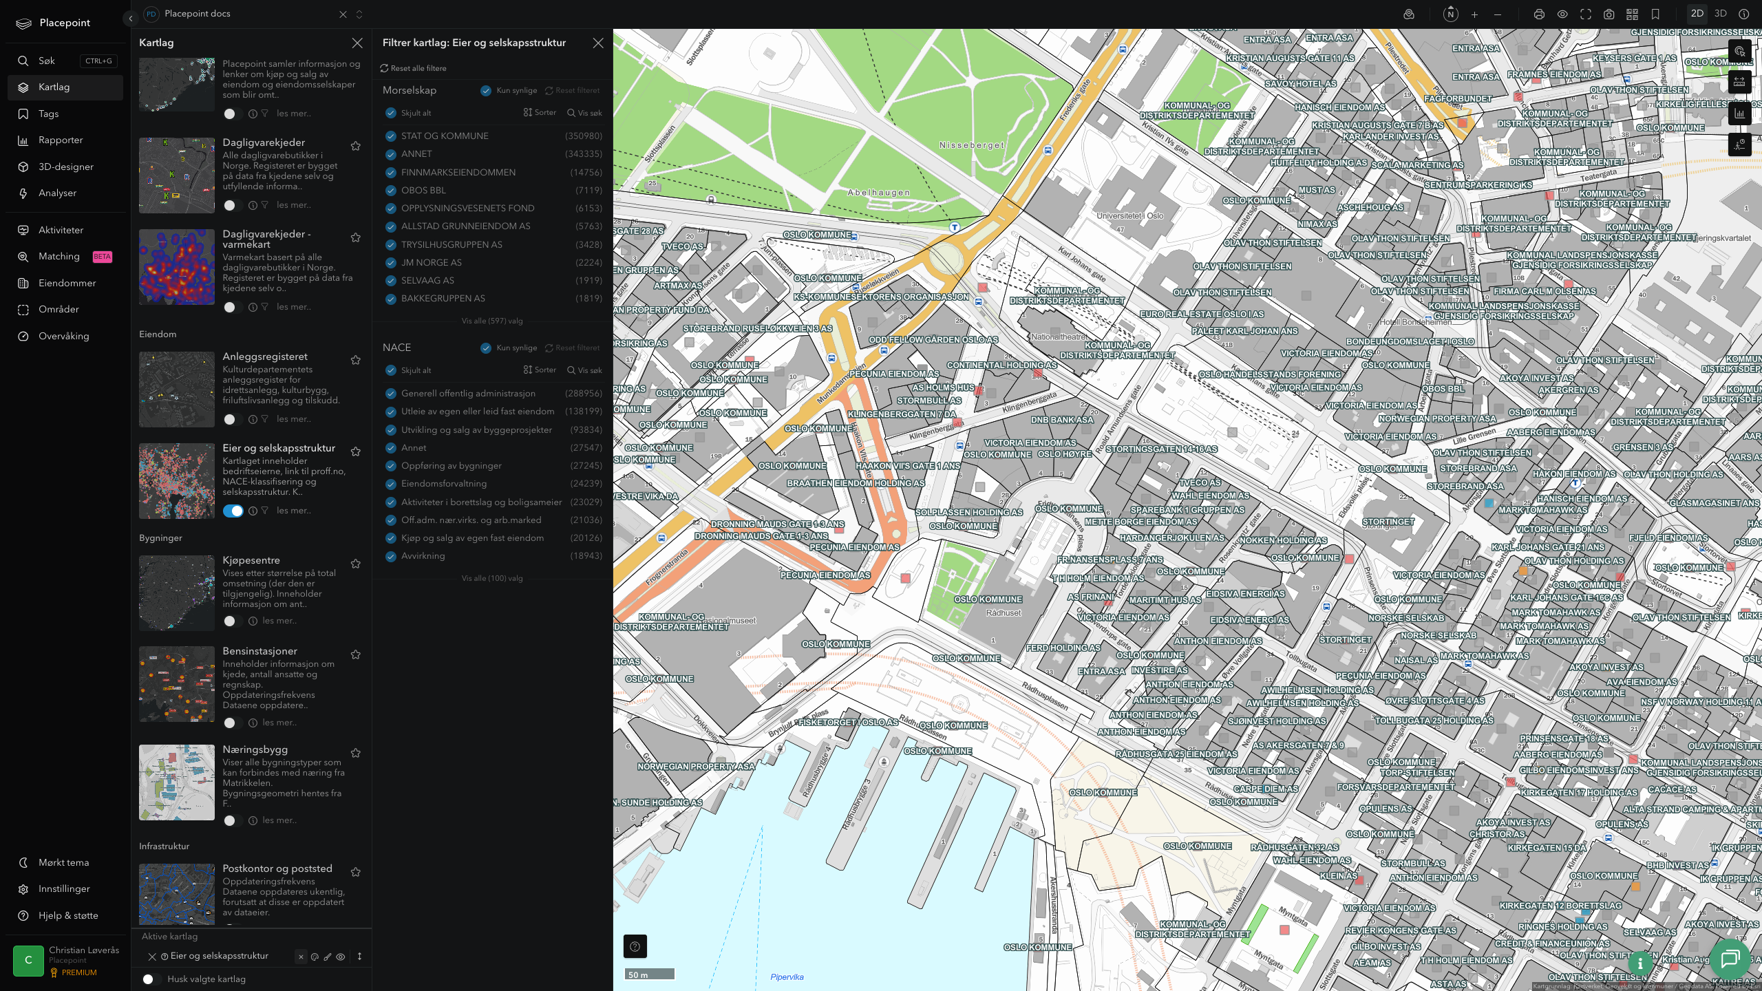The height and width of the screenshot is (991, 1762).
Task: Open the map location pin tool
Action: point(1409,14)
